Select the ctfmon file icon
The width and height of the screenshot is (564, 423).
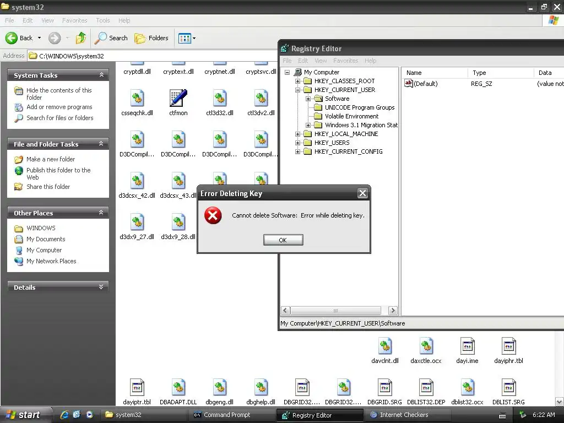178,98
